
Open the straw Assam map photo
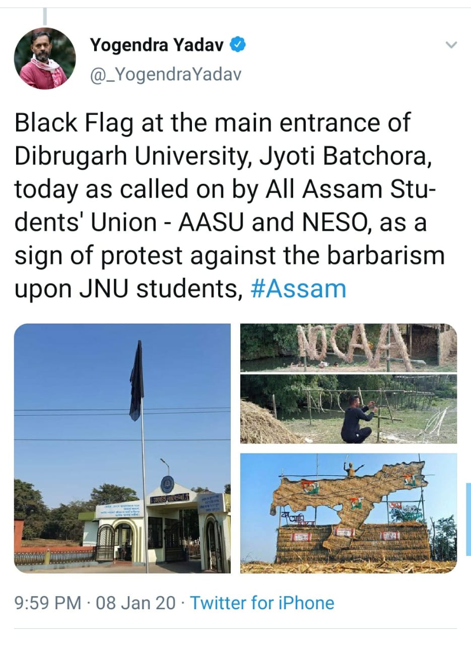(x=349, y=513)
